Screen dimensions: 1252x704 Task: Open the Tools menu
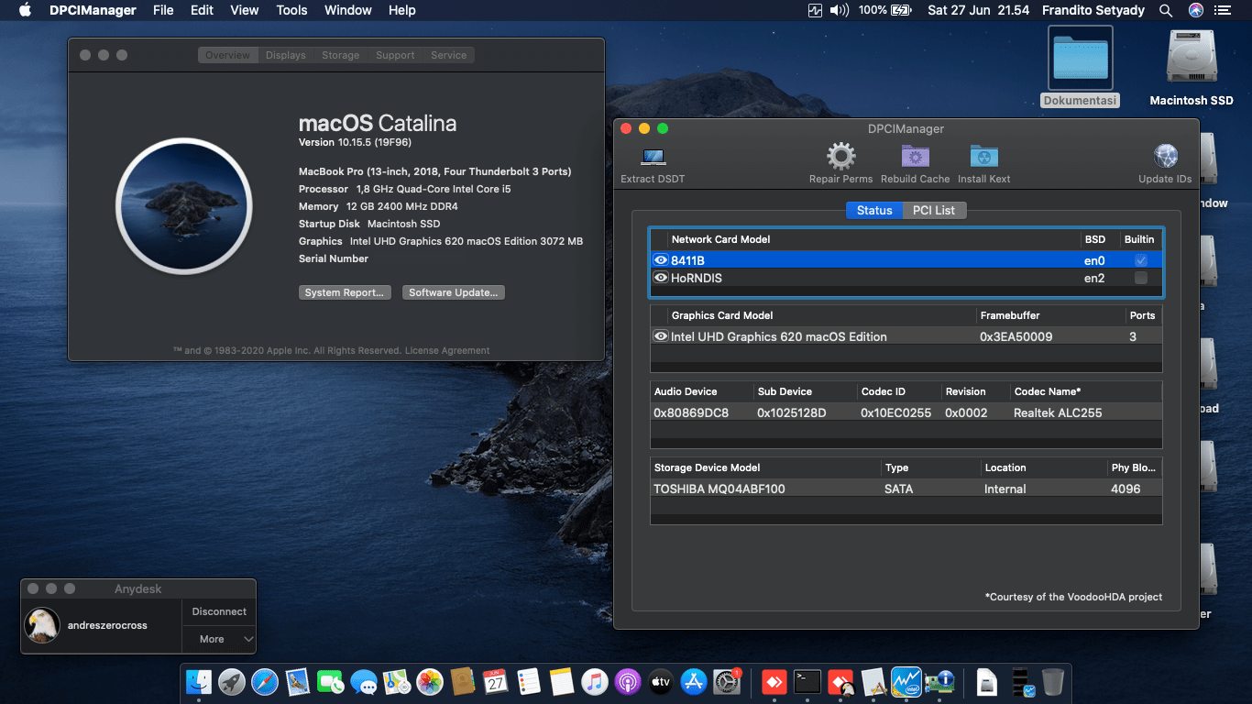pos(291,10)
